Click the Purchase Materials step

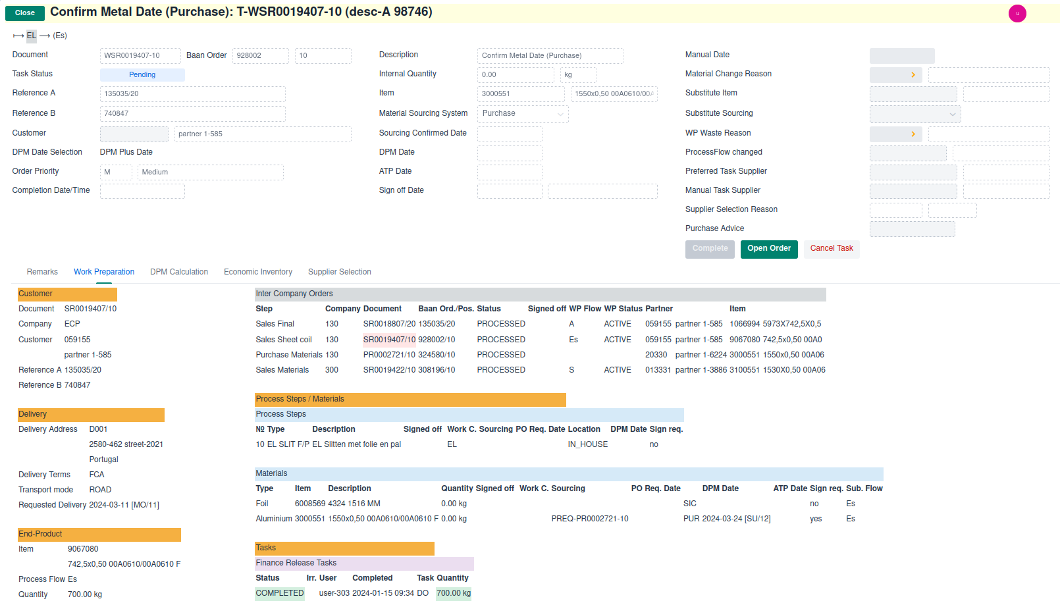(289, 355)
